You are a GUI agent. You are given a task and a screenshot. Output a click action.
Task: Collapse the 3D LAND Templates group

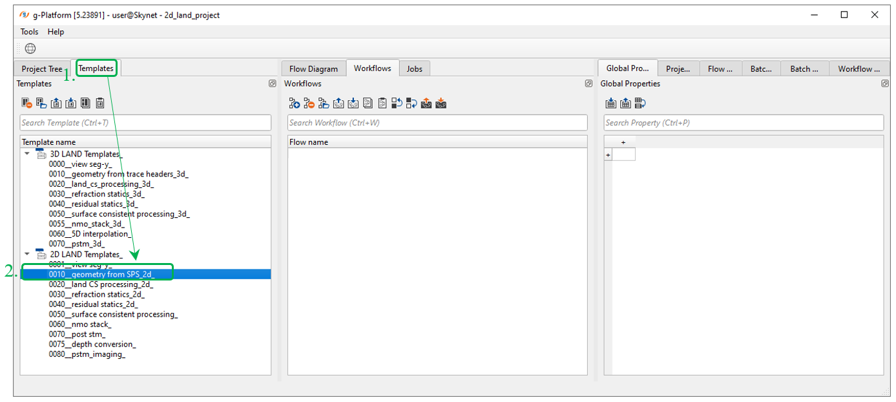[27, 154]
